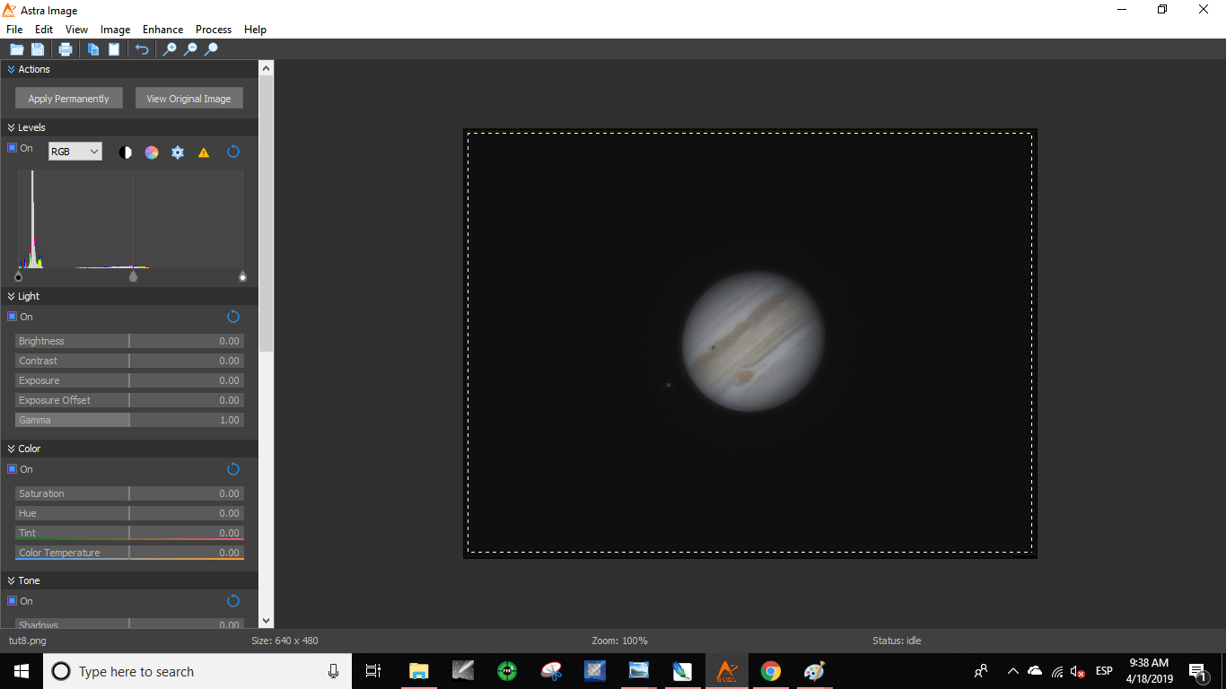This screenshot has height=689, width=1226.
Task: Click the Open file folder icon
Action: pos(16,49)
